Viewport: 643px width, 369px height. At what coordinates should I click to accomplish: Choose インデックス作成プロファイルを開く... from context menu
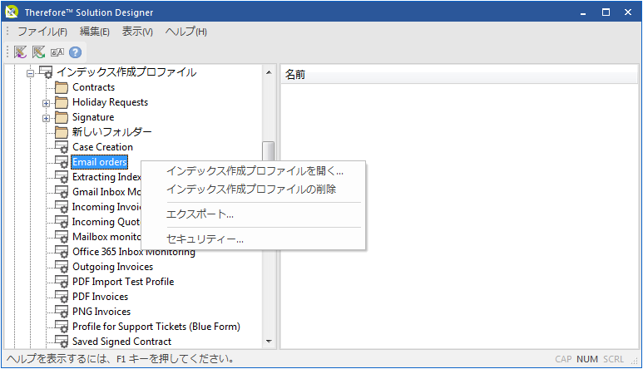254,170
